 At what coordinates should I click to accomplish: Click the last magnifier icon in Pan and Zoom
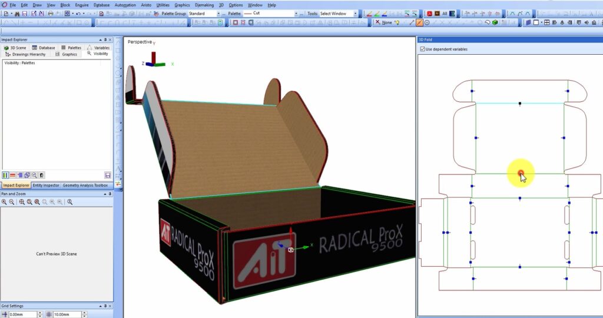click(x=69, y=202)
